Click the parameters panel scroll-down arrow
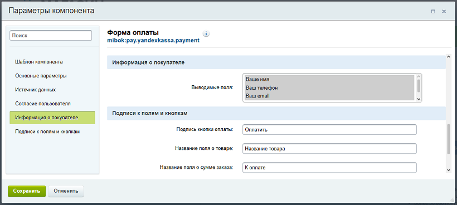457x205 pixels. 449,170
